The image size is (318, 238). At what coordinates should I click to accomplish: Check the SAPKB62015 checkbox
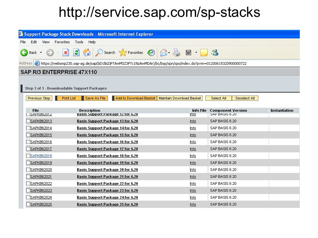click(28, 135)
